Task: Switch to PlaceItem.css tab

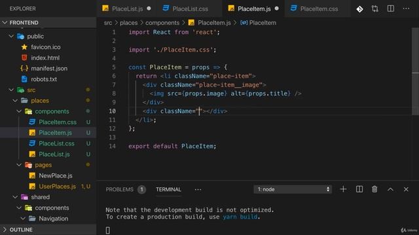Action: click(x=319, y=8)
